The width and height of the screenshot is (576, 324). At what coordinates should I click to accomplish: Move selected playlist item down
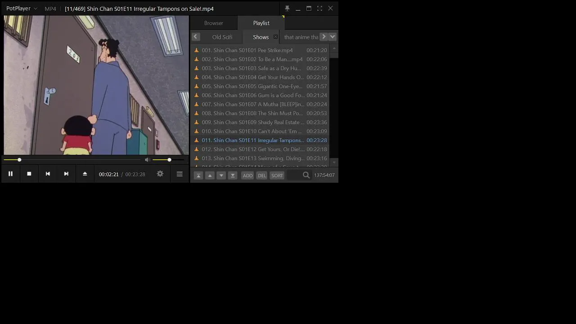(x=221, y=175)
